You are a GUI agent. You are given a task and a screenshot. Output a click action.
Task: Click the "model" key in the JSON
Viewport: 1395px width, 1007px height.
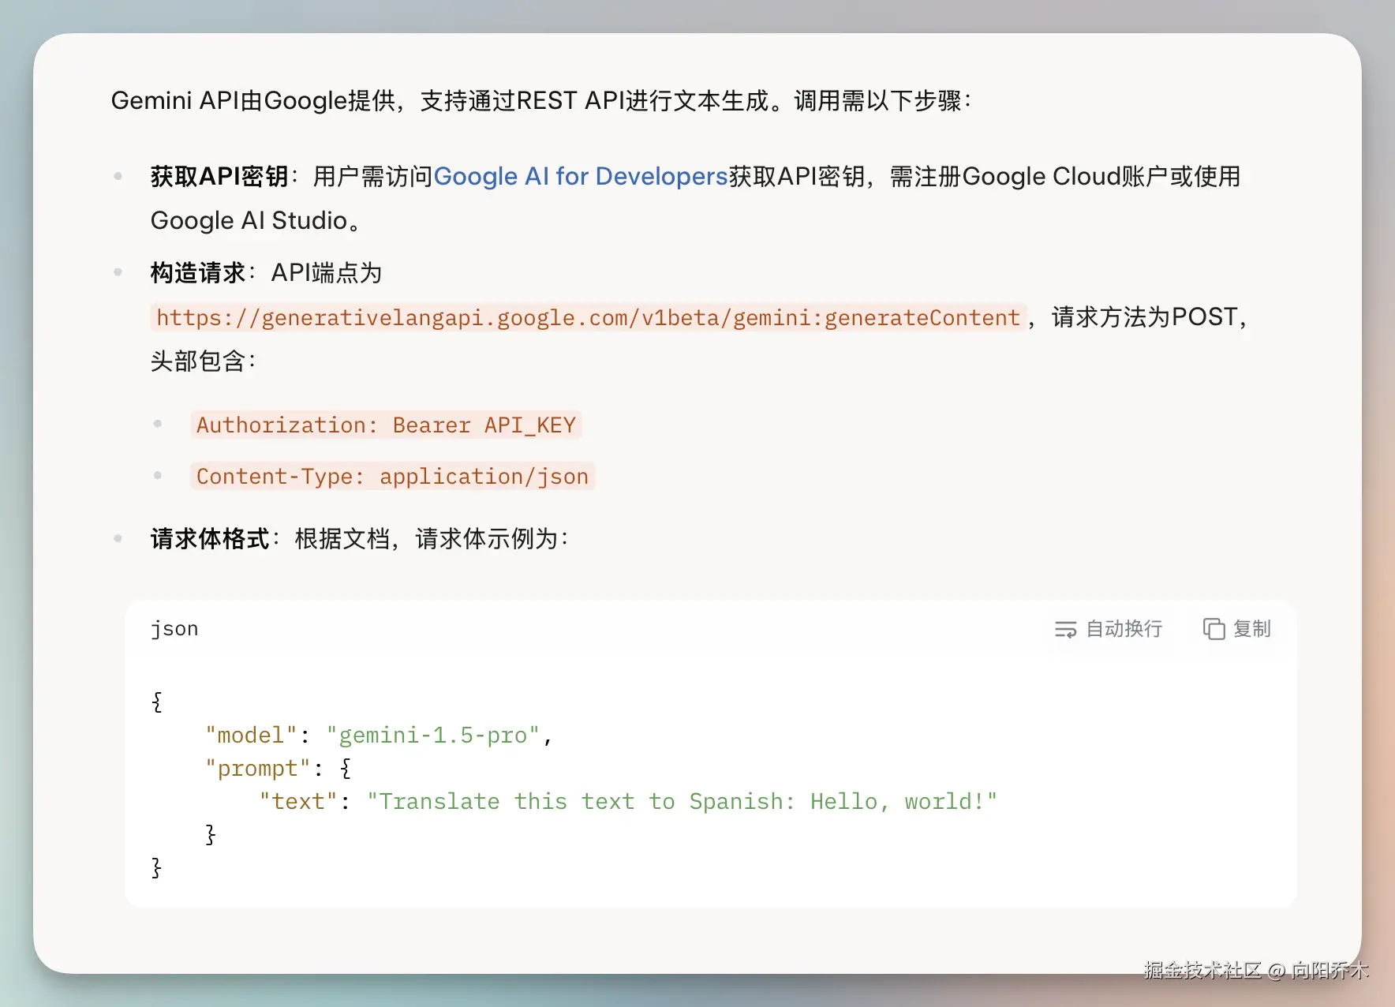pos(251,735)
